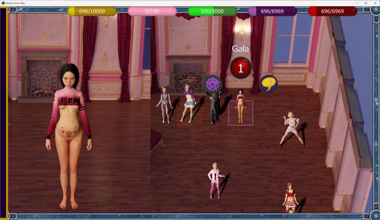Click the yellow 696/10000 status bar

[x=92, y=11]
